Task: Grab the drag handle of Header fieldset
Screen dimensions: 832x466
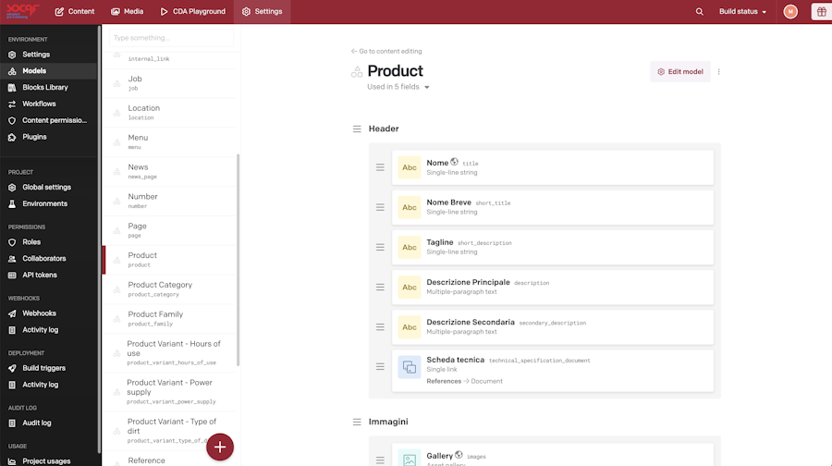Action: pos(357,129)
